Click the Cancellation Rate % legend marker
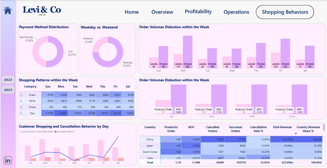Image resolution: width=327 pixels, height=168 pixels. 55,132
